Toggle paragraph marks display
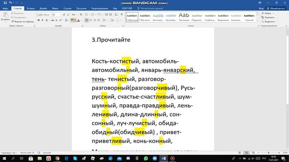Screen dimensions: 289x162 [x=121, y=15]
